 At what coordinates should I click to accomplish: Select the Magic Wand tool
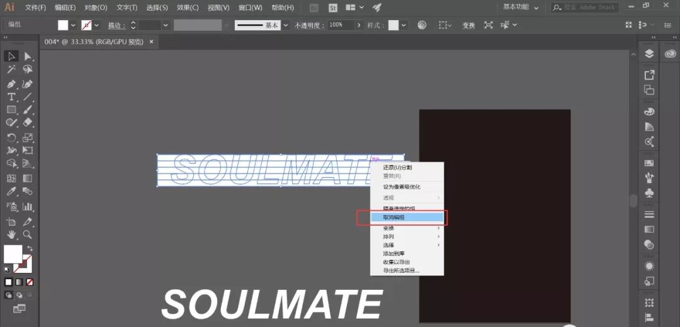pos(11,70)
